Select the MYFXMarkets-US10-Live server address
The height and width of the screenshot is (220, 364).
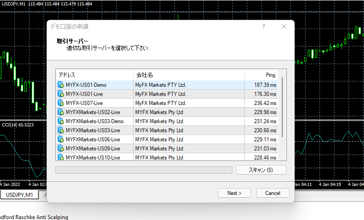click(x=93, y=157)
